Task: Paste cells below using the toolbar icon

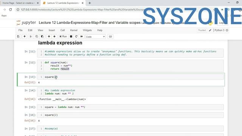Action: [x=42, y=37]
